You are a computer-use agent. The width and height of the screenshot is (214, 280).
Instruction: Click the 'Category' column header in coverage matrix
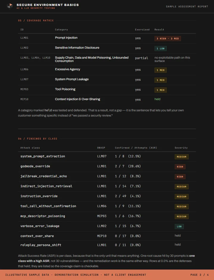tap(61, 30)
